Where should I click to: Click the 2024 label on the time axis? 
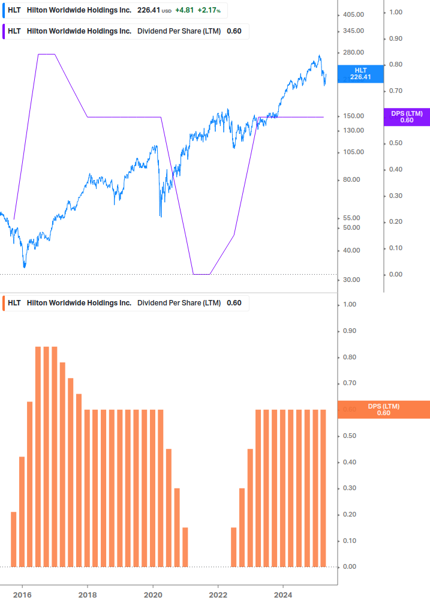click(283, 595)
